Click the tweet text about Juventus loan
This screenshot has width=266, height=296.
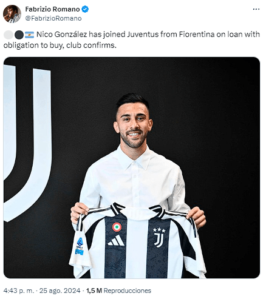click(132, 40)
